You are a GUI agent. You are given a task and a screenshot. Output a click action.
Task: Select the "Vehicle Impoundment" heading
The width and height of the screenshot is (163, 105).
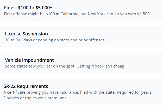coord(29,60)
